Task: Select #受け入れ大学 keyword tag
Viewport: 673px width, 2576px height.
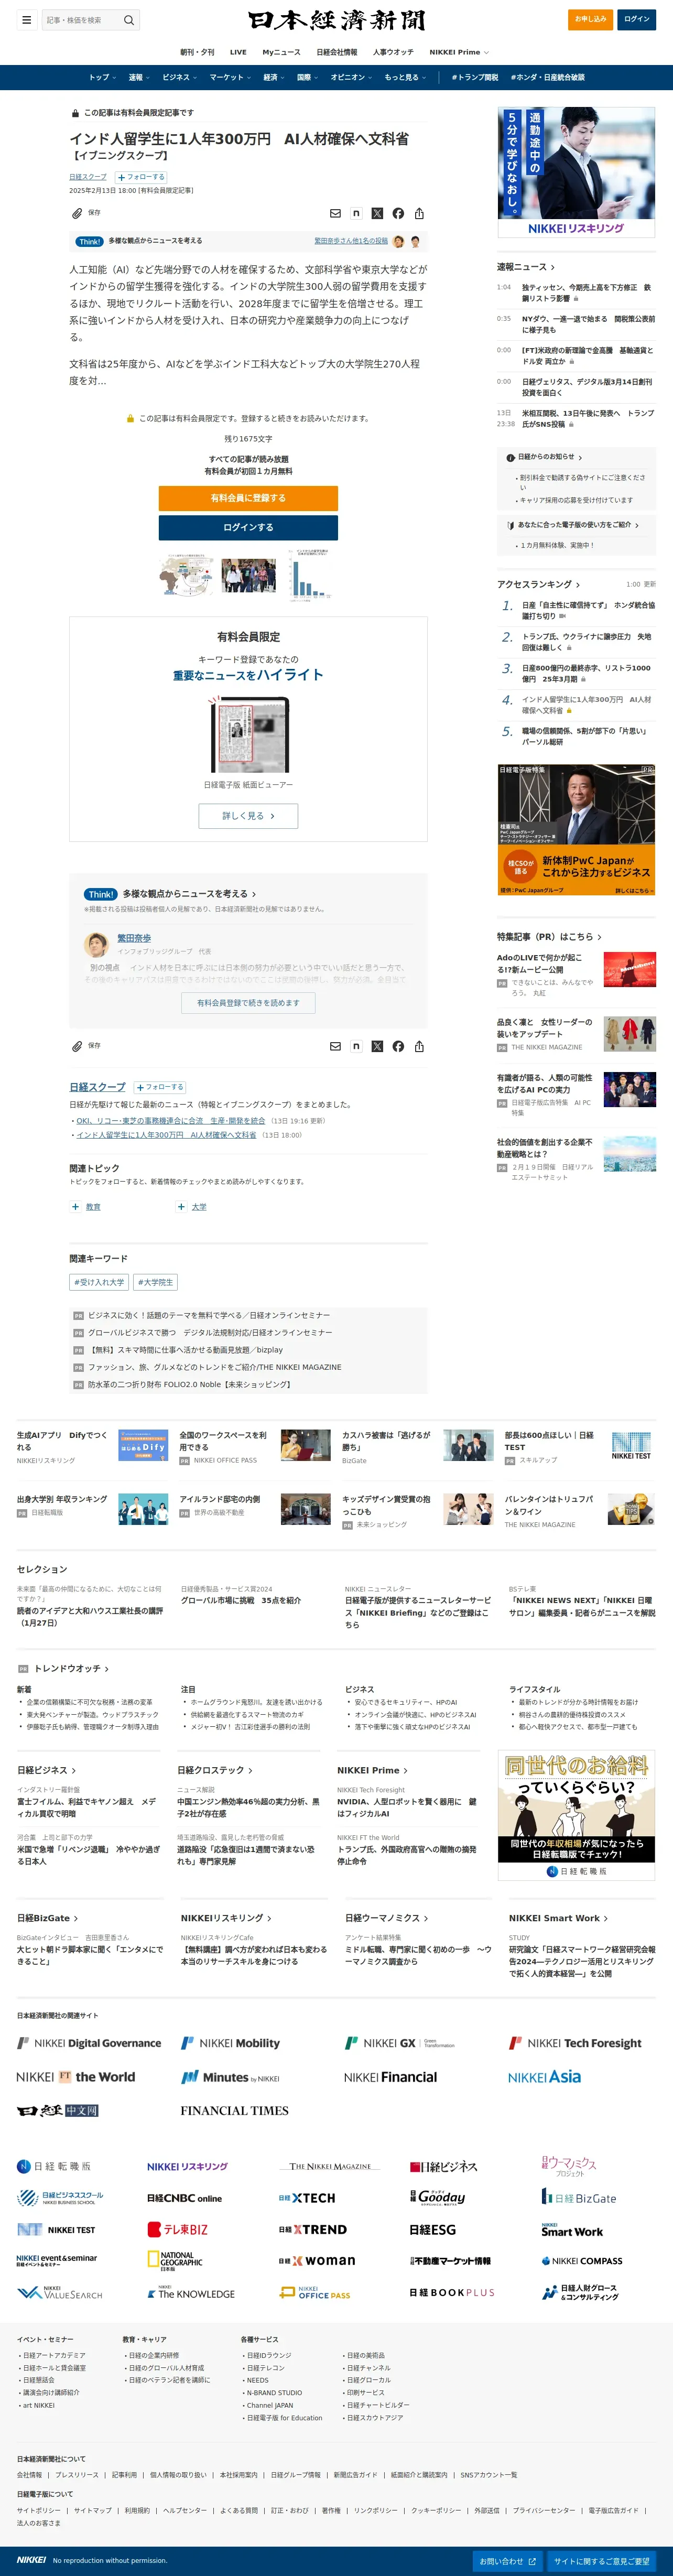Action: 99,1282
